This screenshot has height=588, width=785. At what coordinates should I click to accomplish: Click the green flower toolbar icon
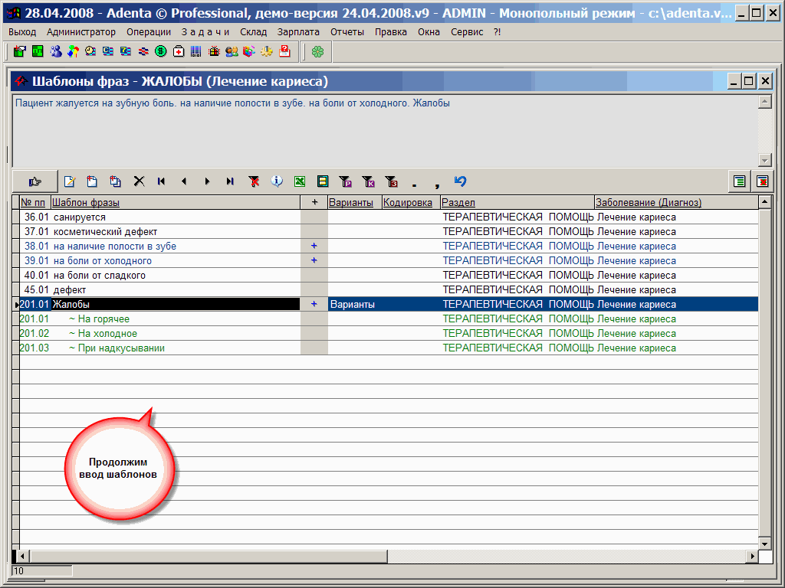(x=317, y=51)
